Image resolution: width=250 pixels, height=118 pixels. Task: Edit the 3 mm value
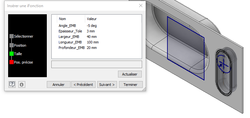[91, 31]
